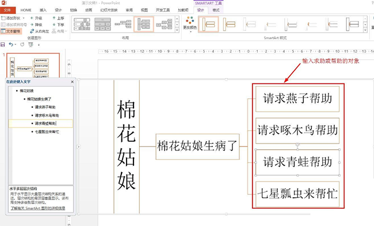The height and width of the screenshot is (226, 374).
Task: Open the Undo history dropdown arrow
Action: tap(16, 44)
